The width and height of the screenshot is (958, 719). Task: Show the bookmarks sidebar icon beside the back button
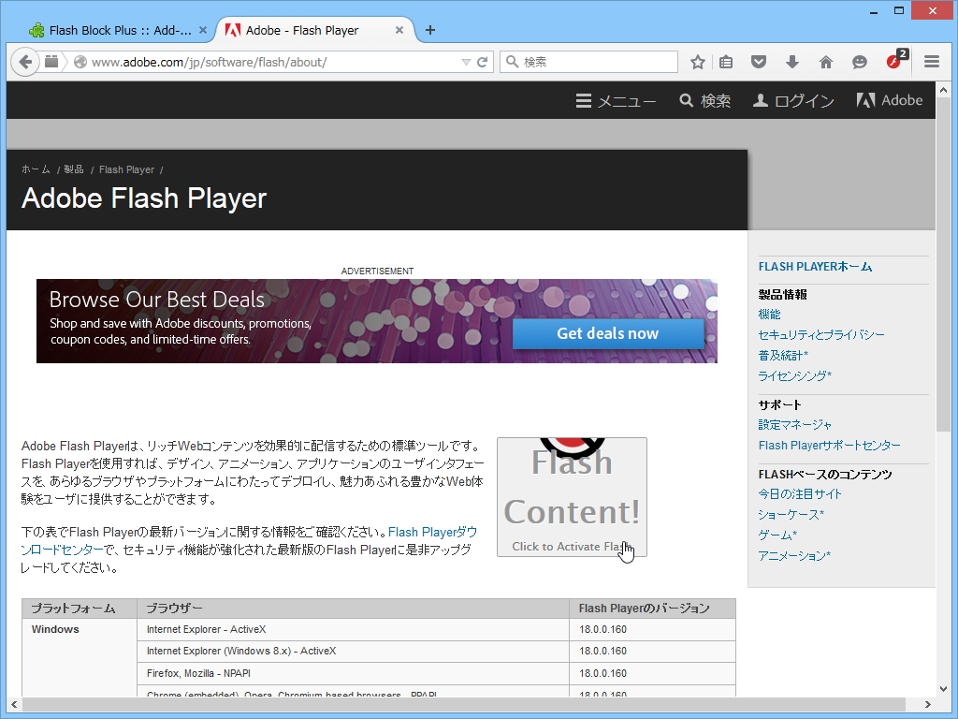50,62
